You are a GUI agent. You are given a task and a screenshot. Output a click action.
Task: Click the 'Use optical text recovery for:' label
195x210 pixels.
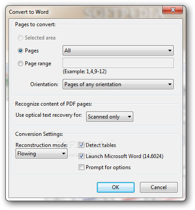click(48, 115)
